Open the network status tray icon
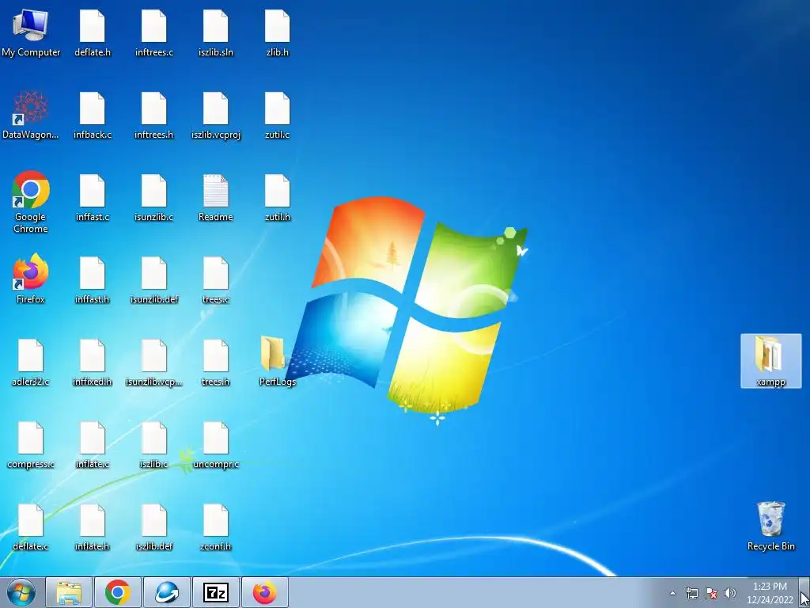The height and width of the screenshot is (608, 810). (x=691, y=593)
